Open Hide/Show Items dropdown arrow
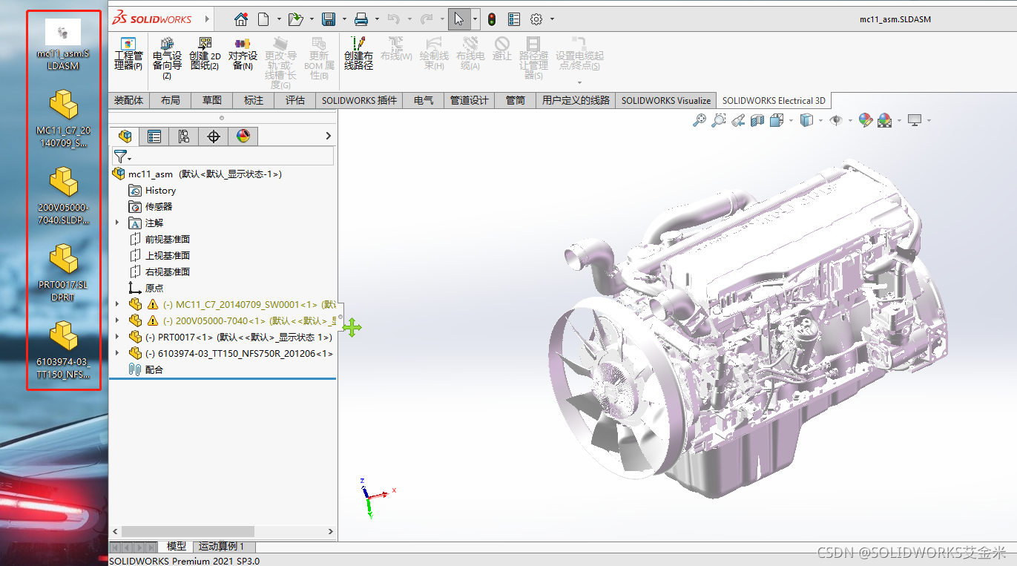Viewport: 1017px width, 566px height. (x=849, y=120)
